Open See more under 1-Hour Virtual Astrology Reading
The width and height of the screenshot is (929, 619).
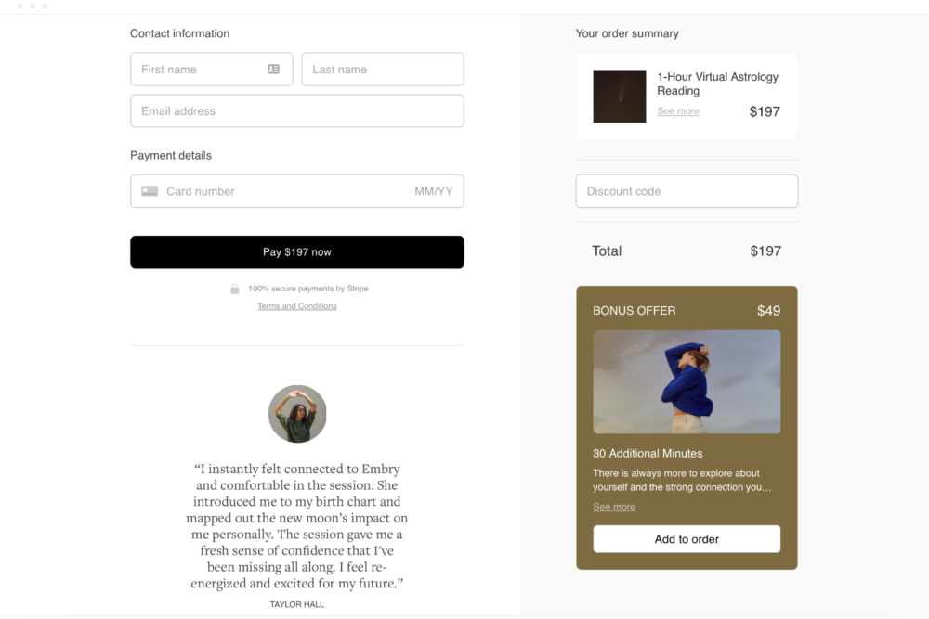click(678, 110)
